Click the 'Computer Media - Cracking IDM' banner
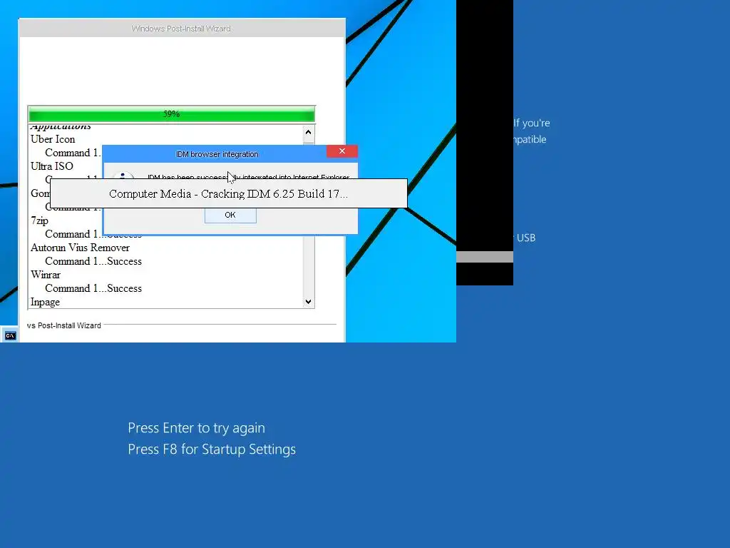This screenshot has height=548, width=730. [x=229, y=193]
